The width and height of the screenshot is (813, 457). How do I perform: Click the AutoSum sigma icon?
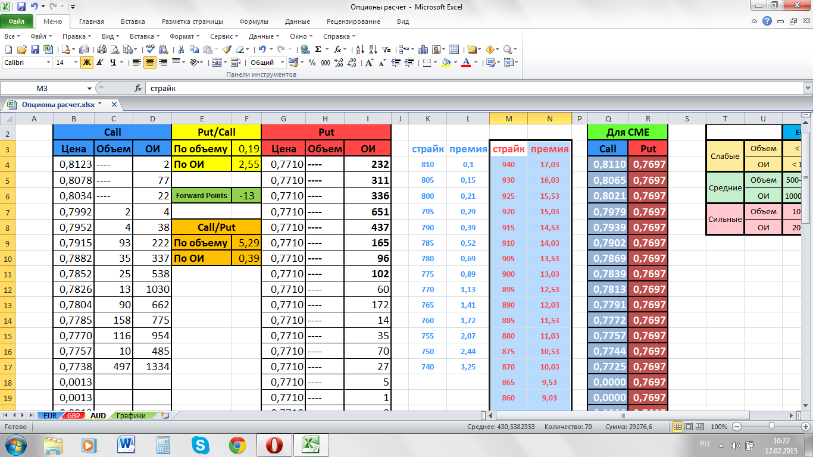point(318,49)
